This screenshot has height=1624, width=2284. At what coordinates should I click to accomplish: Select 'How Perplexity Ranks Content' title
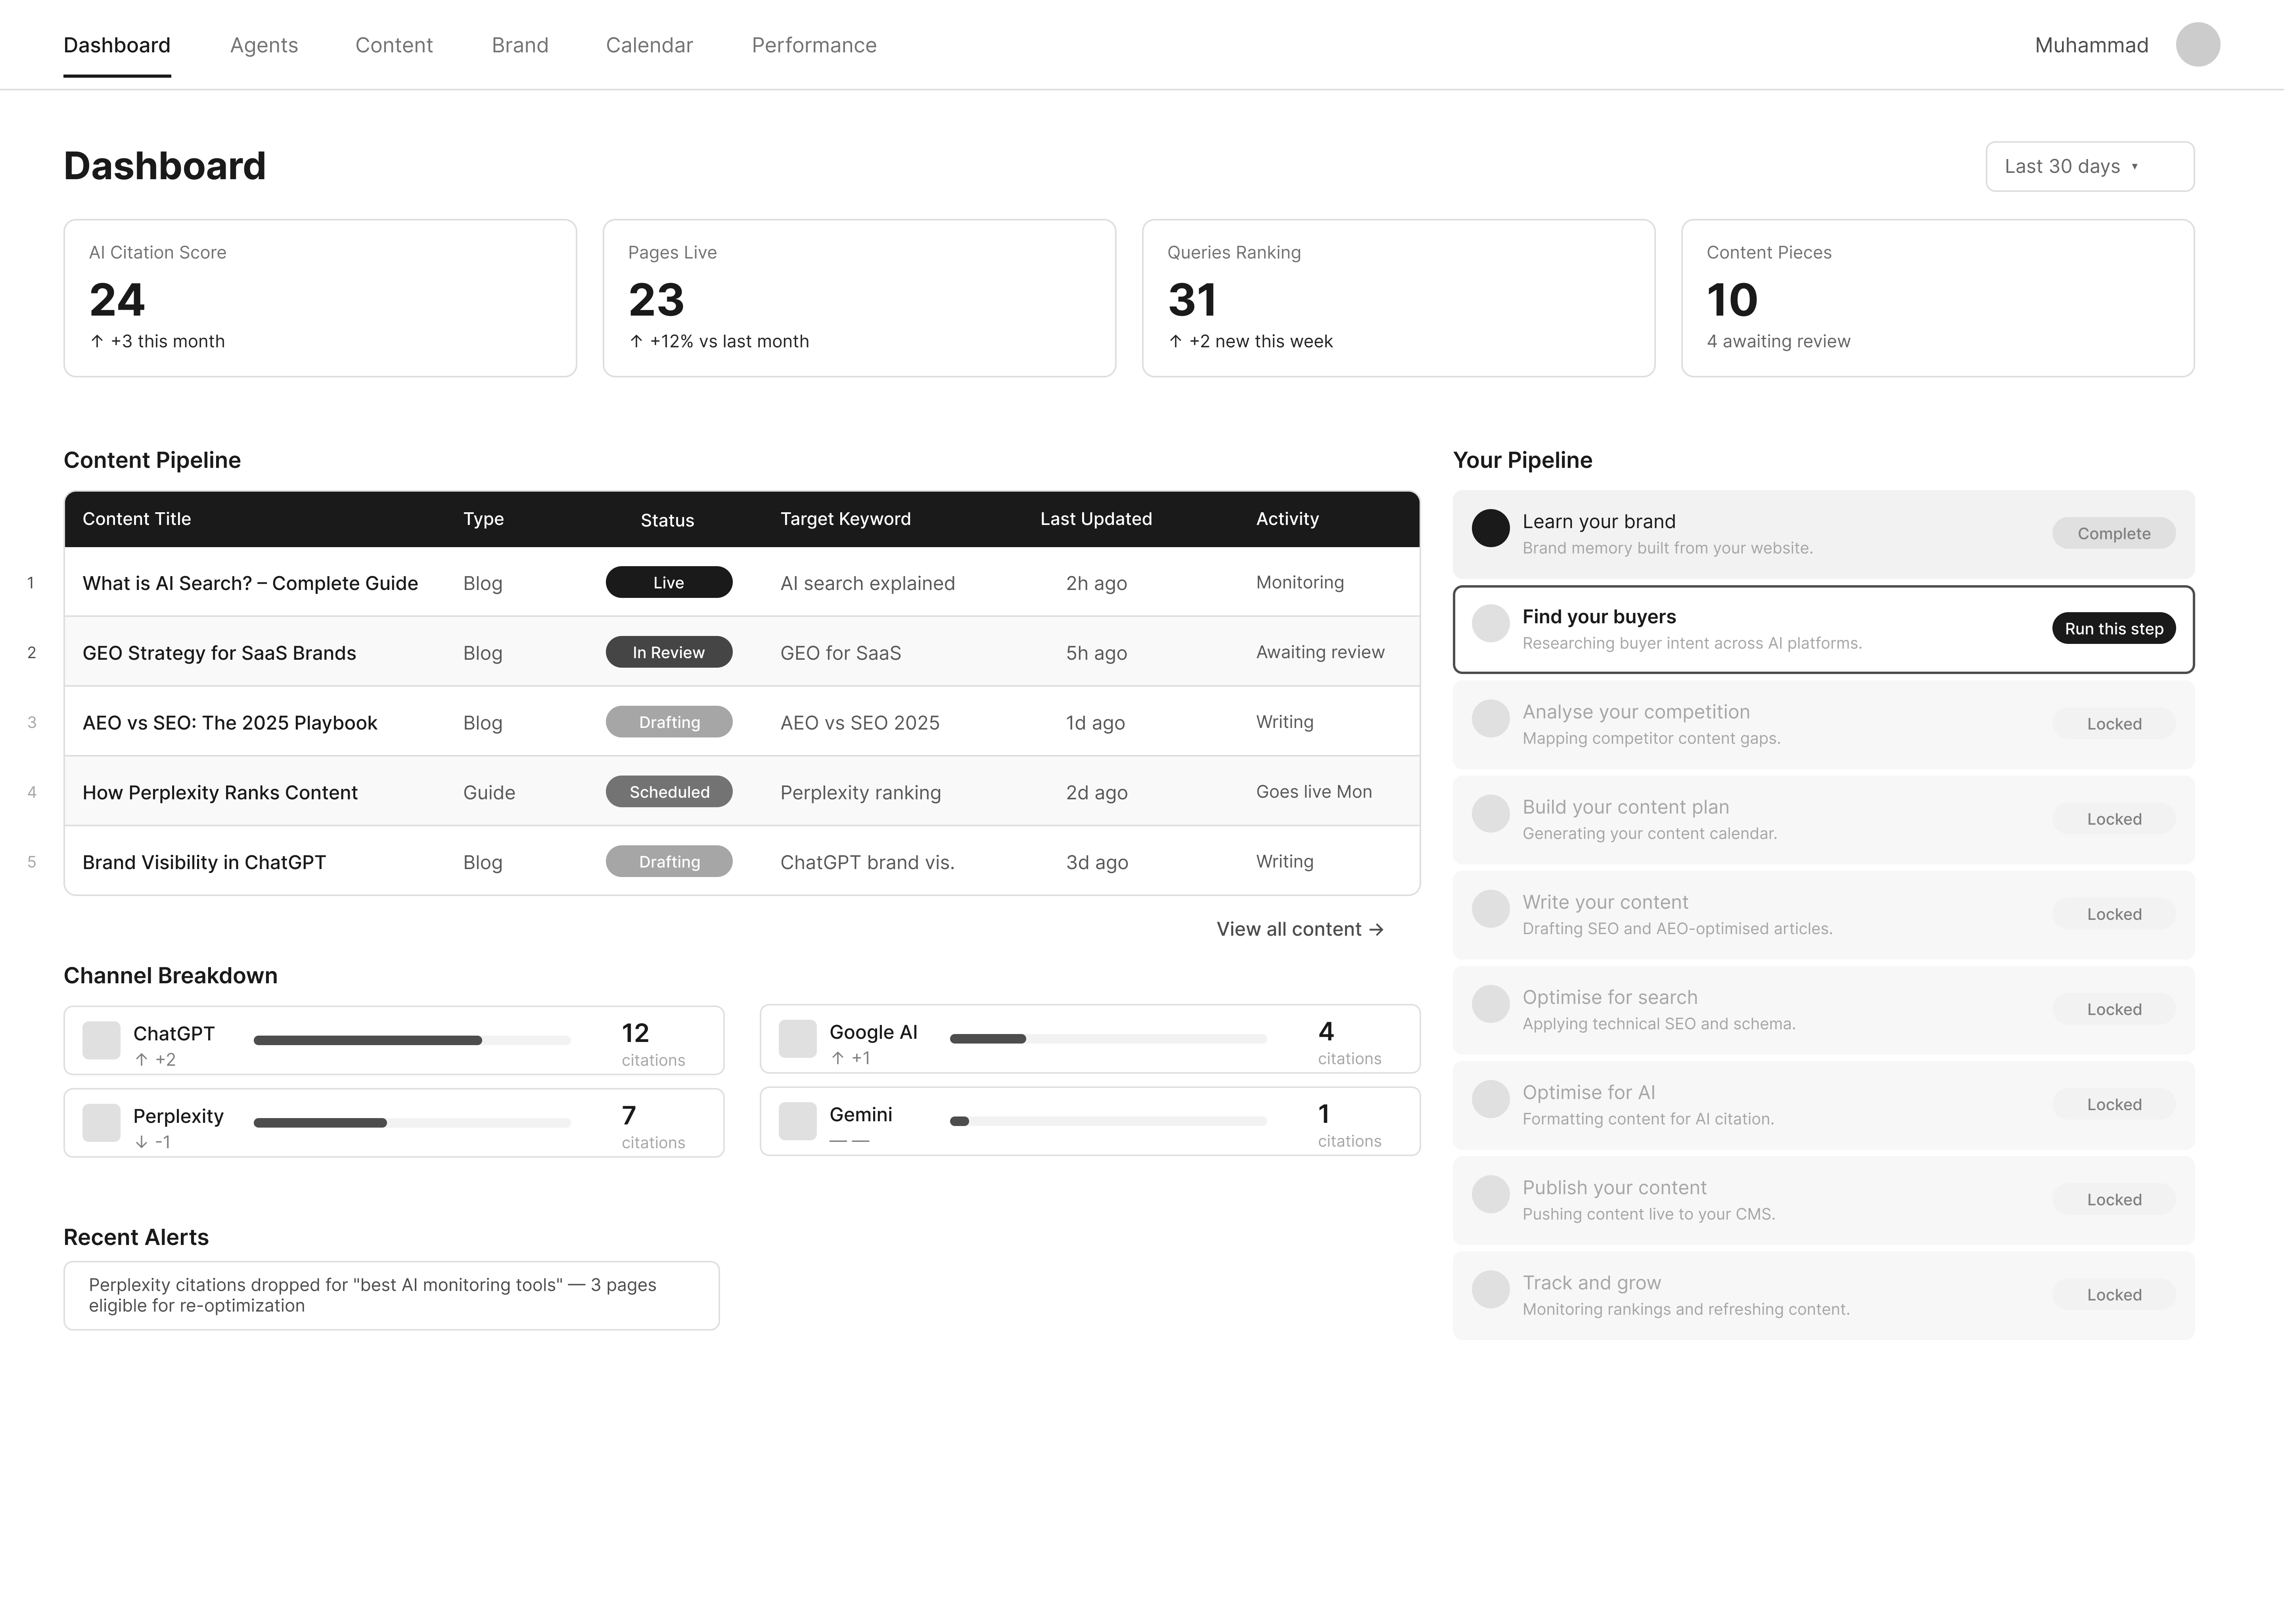tap(220, 792)
